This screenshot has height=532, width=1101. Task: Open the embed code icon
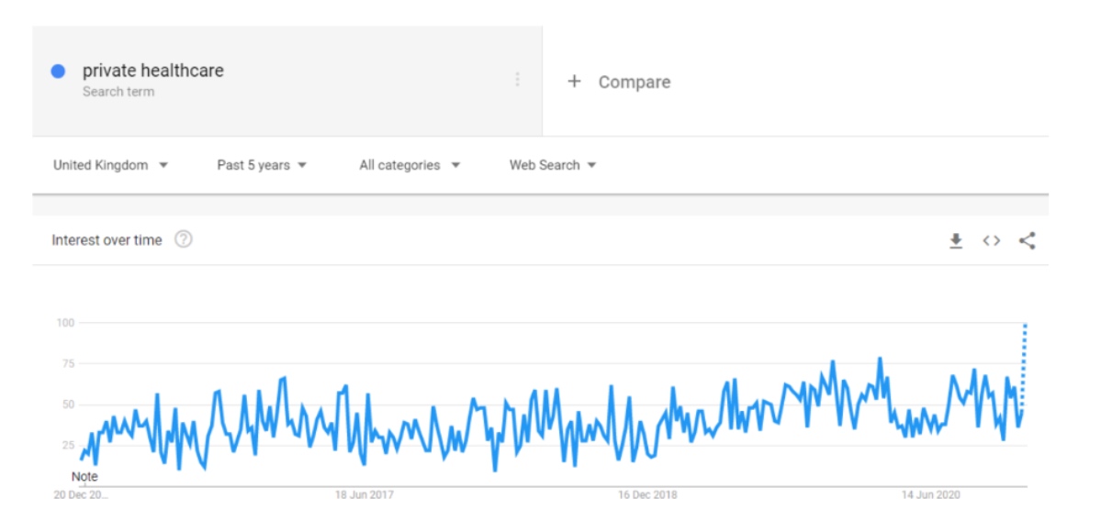(992, 240)
